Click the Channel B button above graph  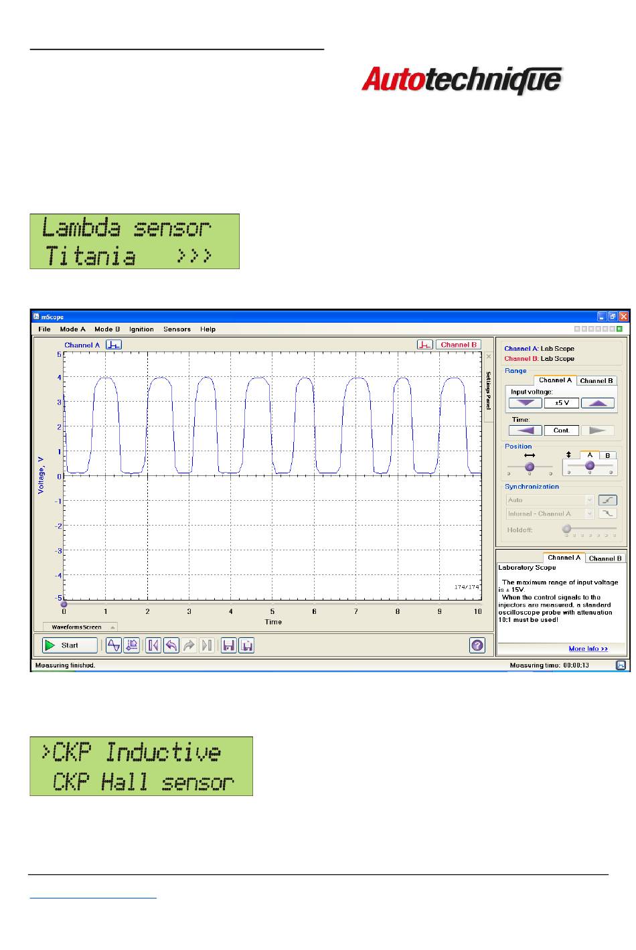pos(459,345)
